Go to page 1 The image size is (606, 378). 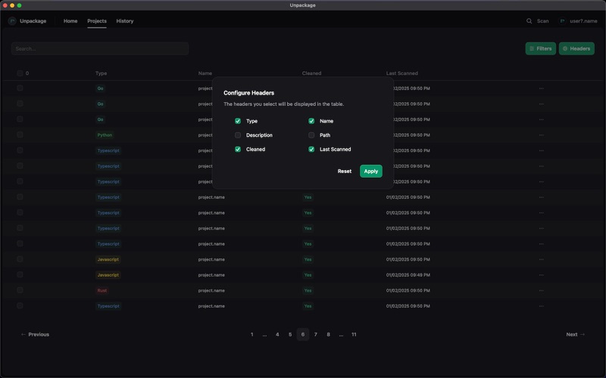252,334
